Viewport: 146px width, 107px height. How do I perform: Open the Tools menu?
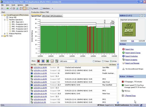click(x=13, y=5)
